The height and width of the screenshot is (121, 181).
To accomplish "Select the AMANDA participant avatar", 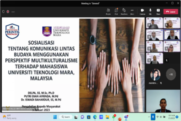I will (155, 75).
